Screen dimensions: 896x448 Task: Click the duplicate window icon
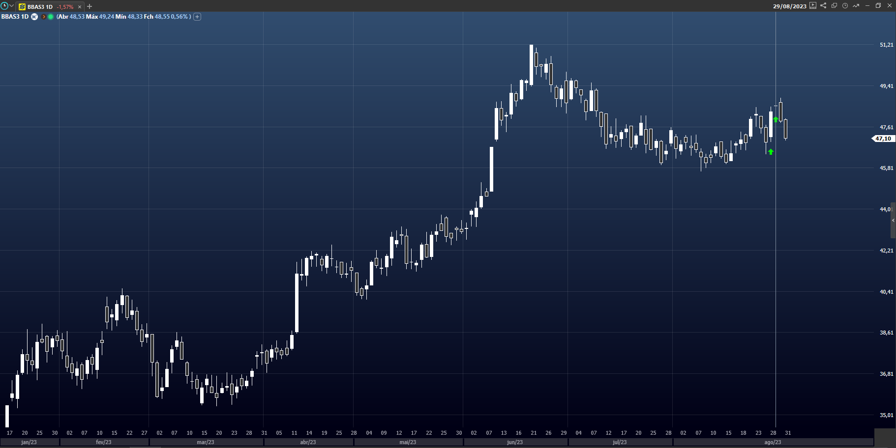834,6
